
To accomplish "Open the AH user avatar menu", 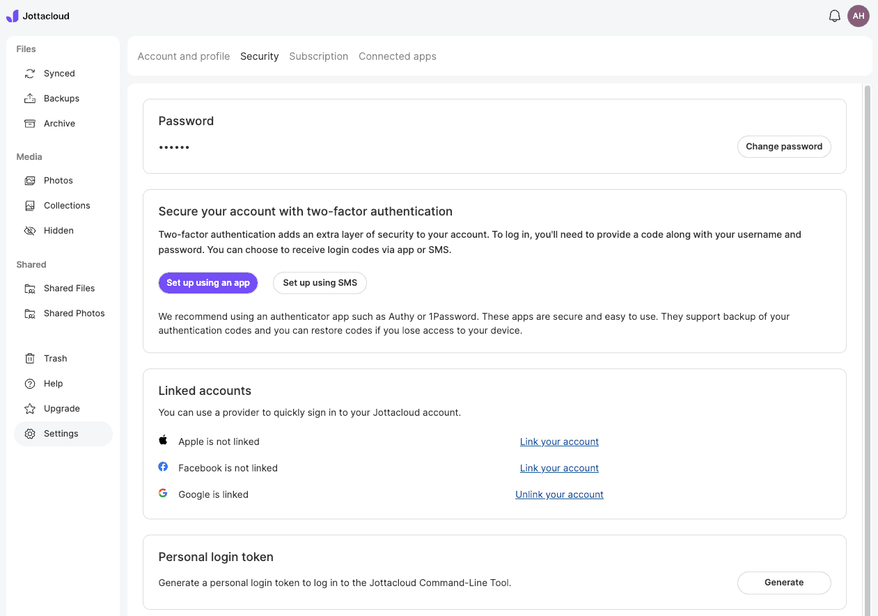I will tap(859, 16).
